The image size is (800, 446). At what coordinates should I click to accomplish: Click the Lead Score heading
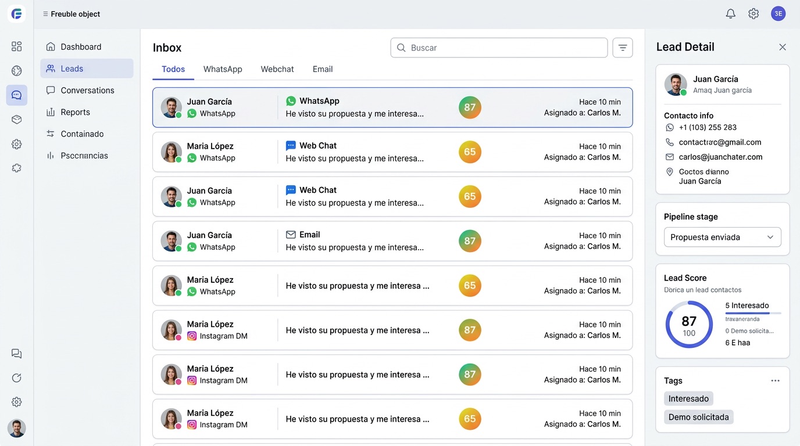[685, 278]
